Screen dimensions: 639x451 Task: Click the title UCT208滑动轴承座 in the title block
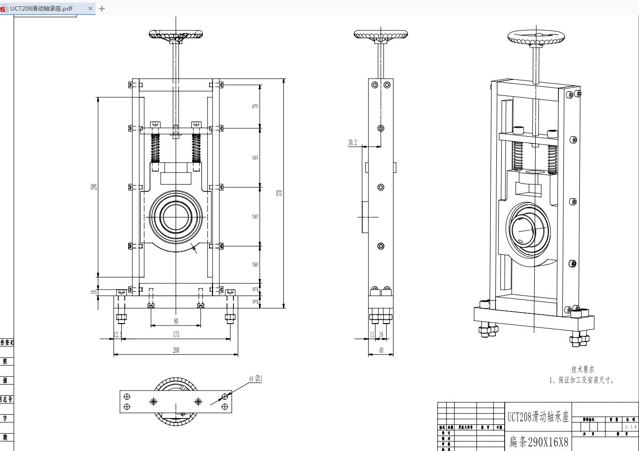pyautogui.click(x=538, y=417)
